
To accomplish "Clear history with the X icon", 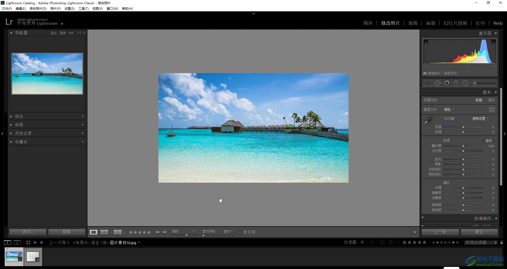I will tap(83, 133).
